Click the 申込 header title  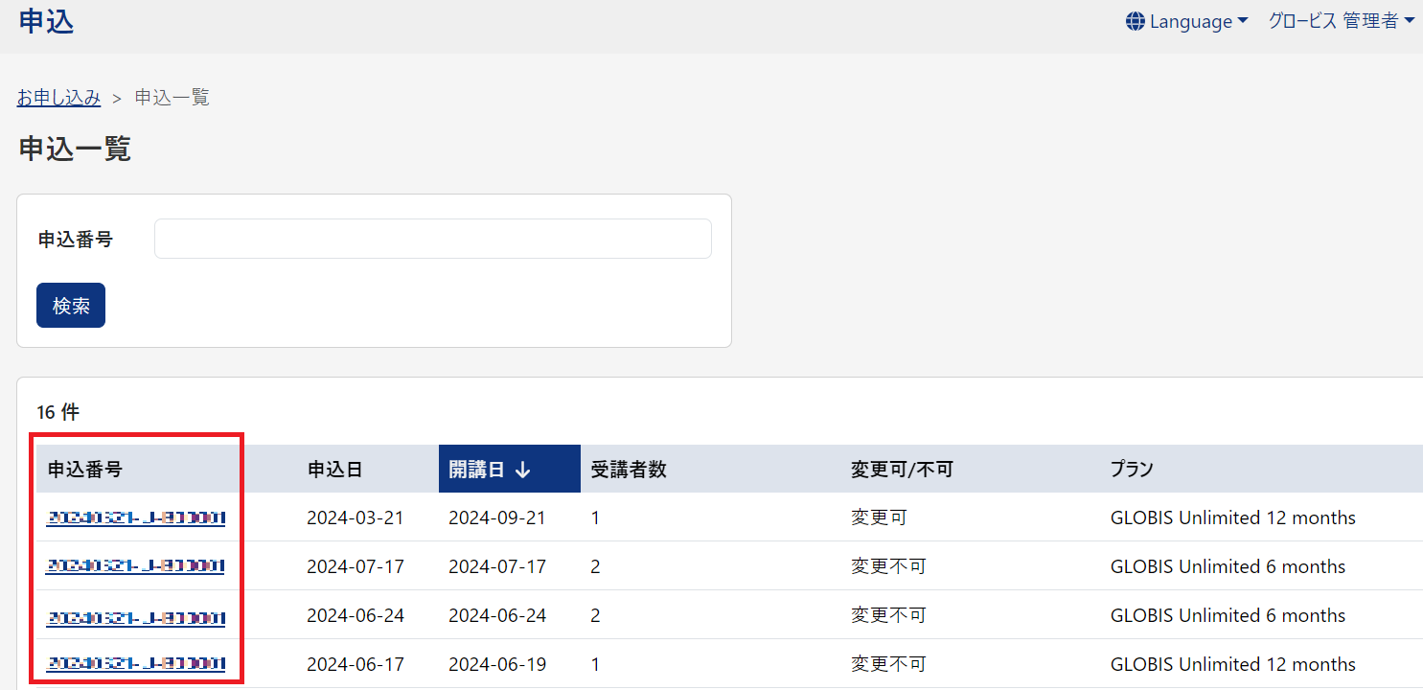46,20
